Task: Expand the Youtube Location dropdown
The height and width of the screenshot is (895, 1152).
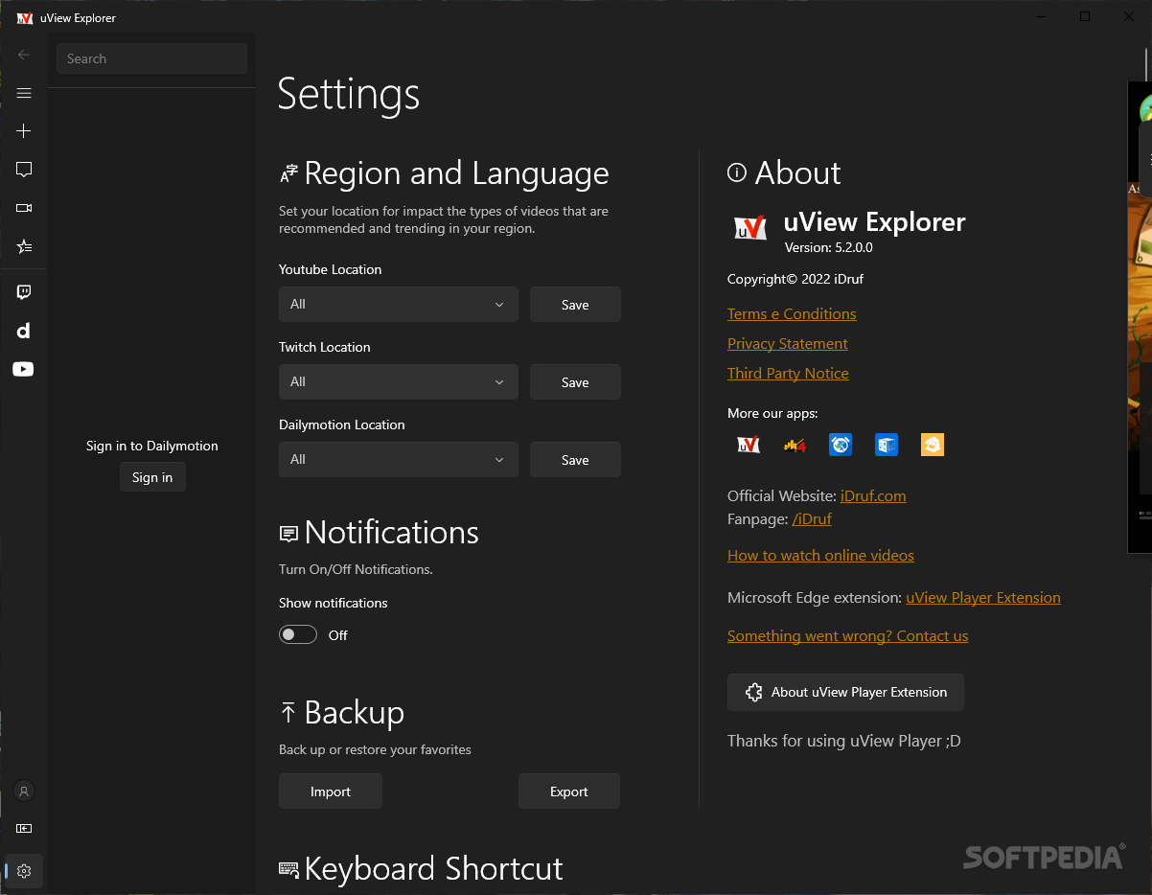Action: [x=399, y=304]
